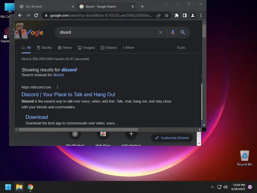Open a new tab with the plus button

point(142,7)
